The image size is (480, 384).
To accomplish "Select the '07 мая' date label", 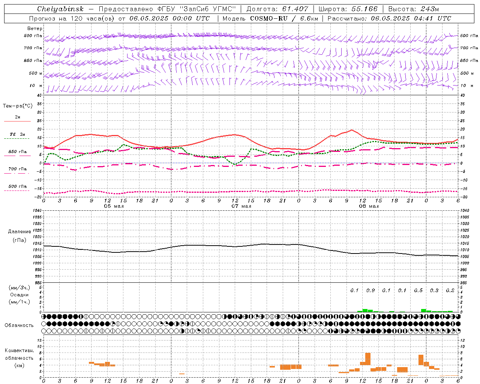I will (241, 206).
